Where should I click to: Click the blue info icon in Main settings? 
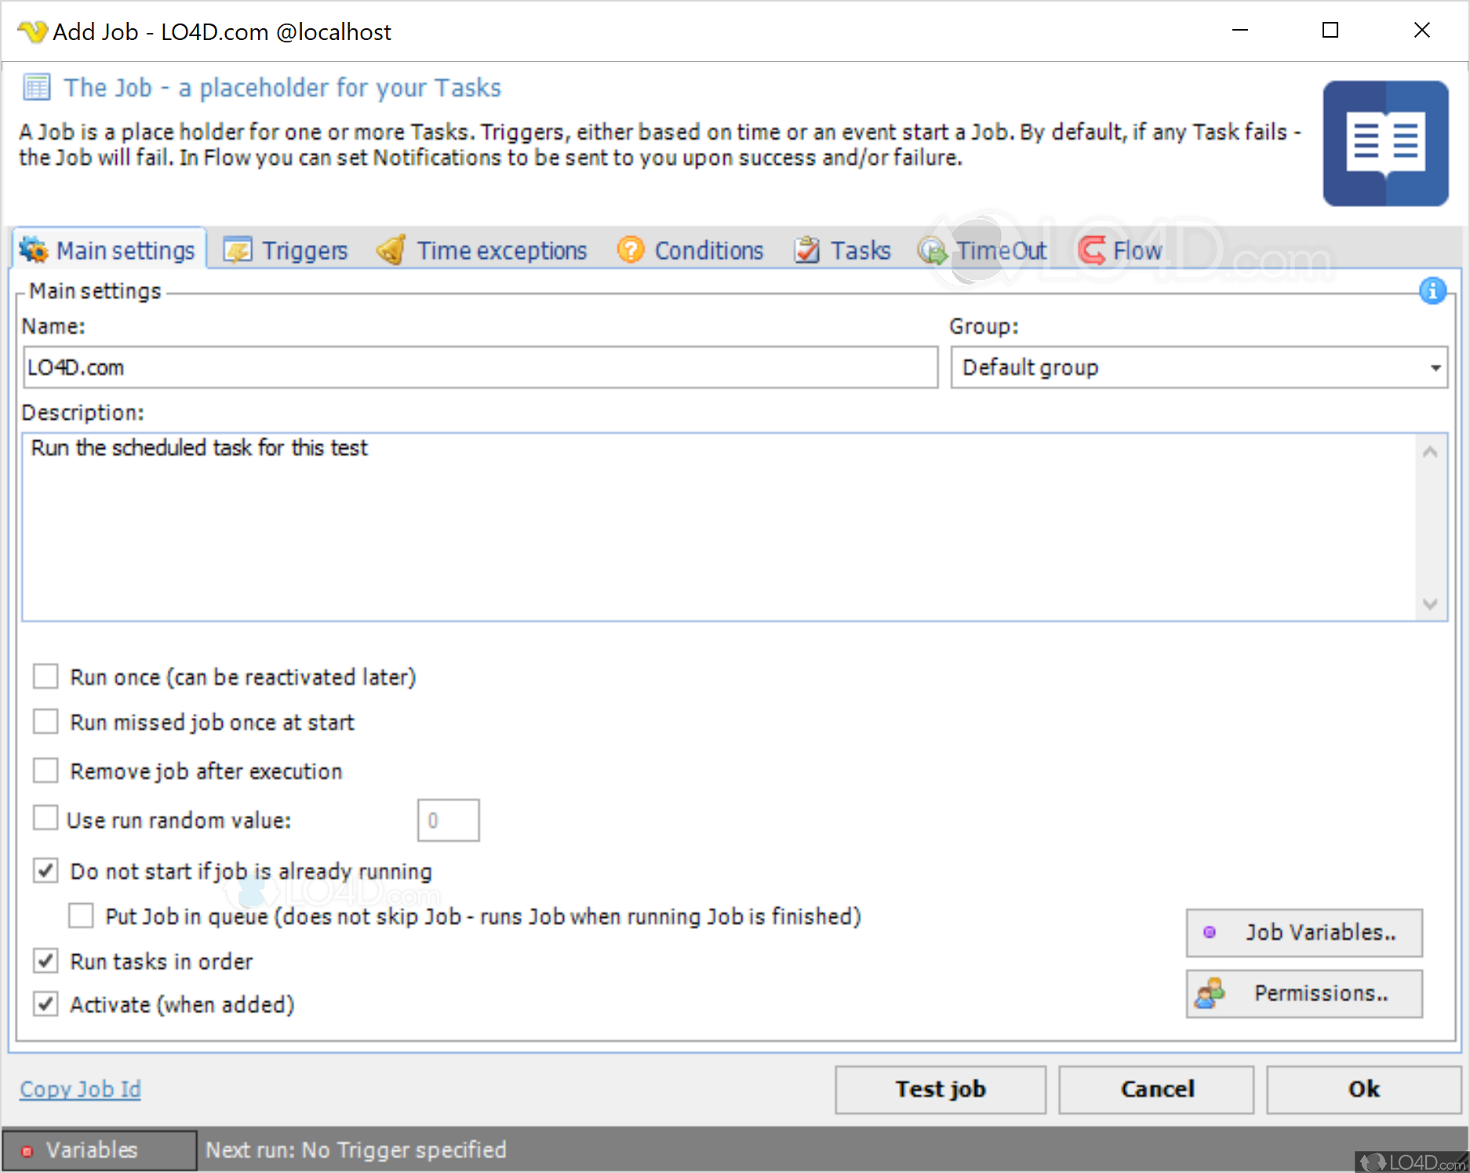click(x=1432, y=291)
